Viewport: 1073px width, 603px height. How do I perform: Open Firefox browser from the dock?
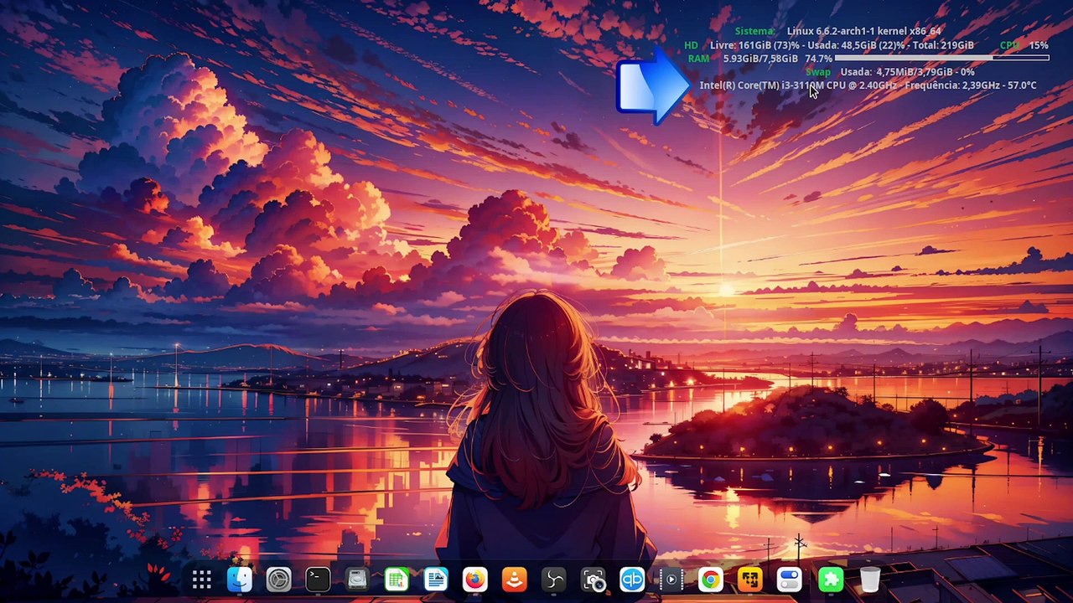tap(474, 580)
